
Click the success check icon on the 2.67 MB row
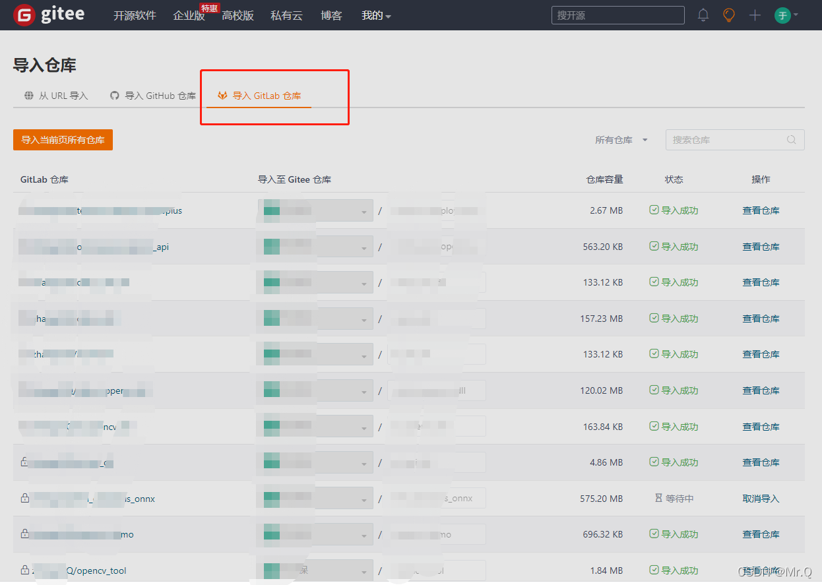click(654, 210)
